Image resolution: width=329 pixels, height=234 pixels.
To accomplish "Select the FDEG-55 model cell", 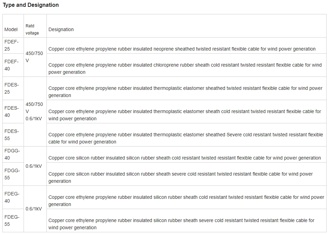I will pyautogui.click(x=13, y=221).
